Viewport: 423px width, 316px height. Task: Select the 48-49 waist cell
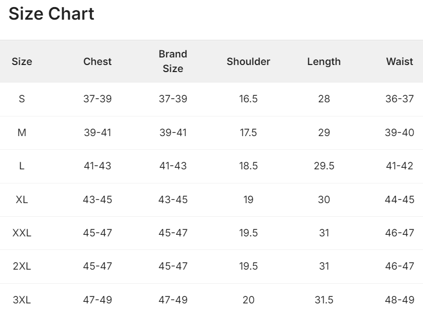click(399, 300)
